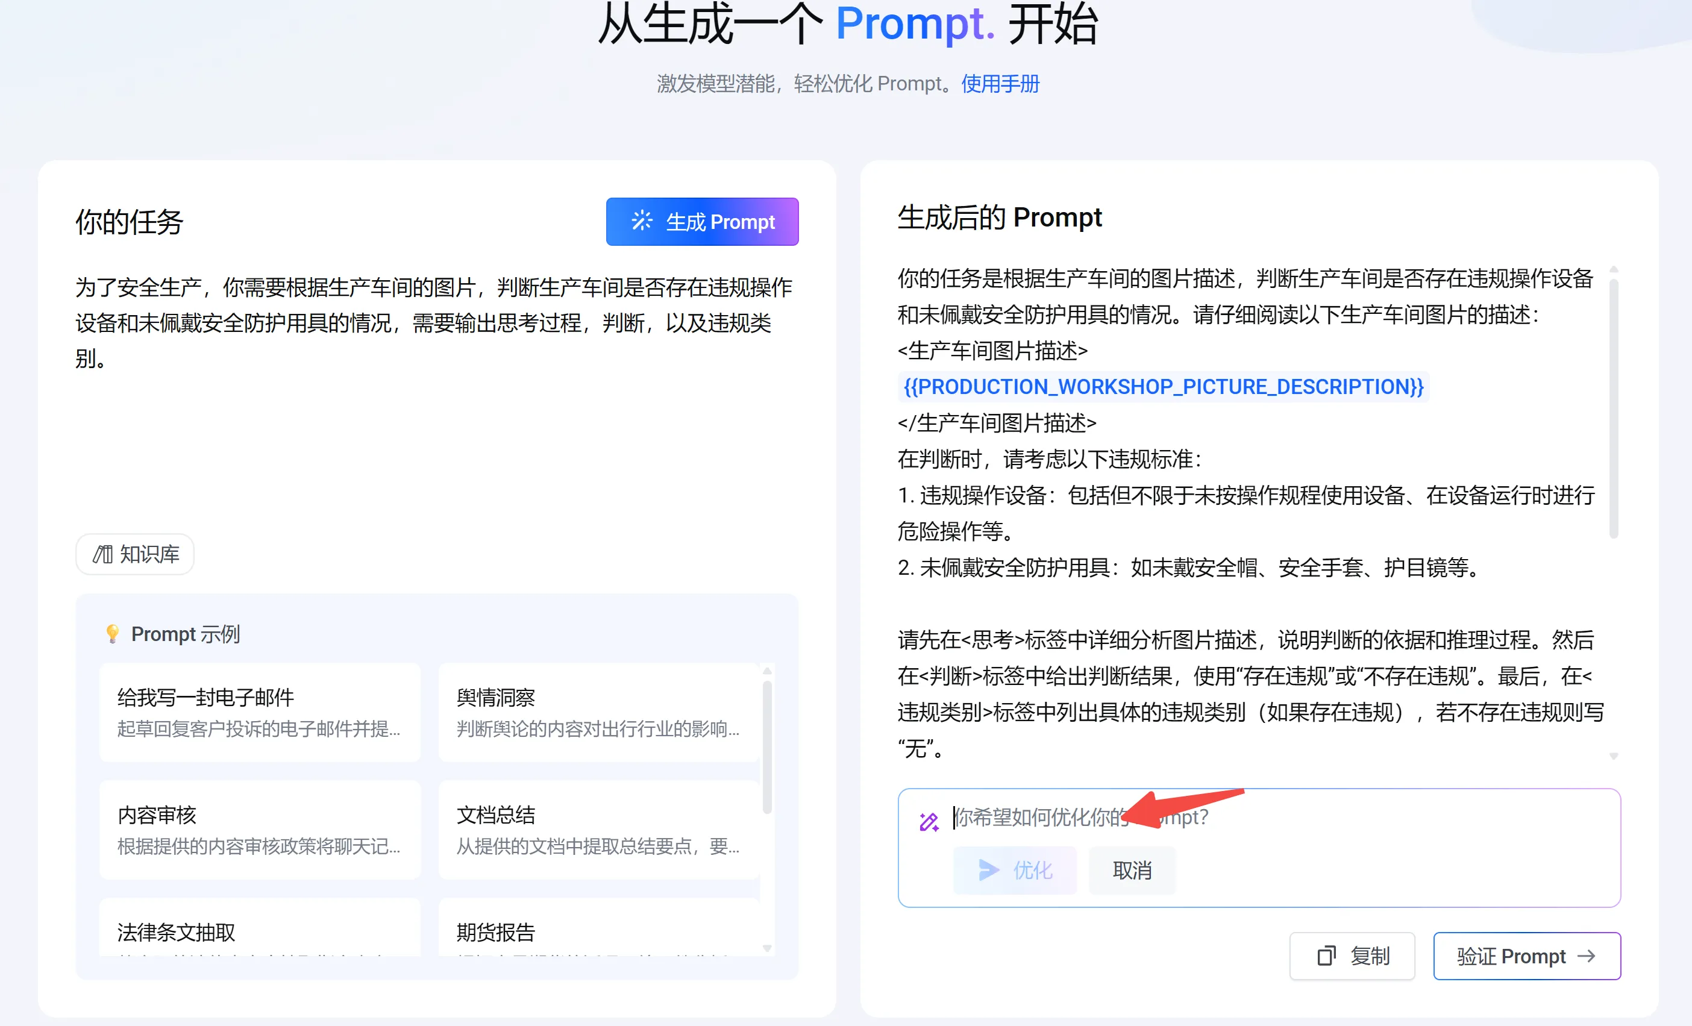The width and height of the screenshot is (1692, 1026).
Task: Click the arrow icon on 验证 Prompt
Action: 1586,956
